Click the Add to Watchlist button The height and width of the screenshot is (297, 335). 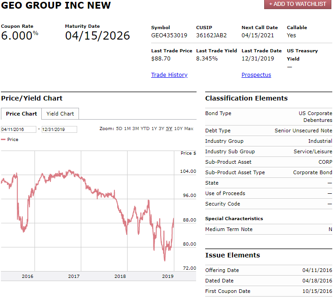298,4
